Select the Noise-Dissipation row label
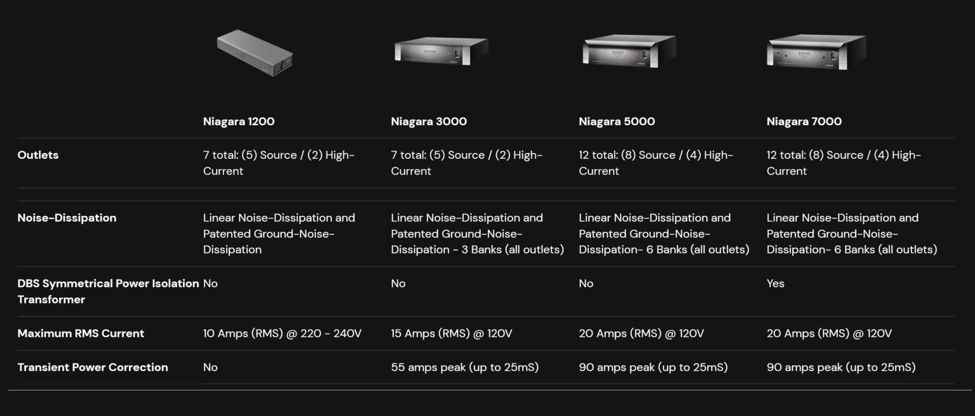Viewport: 975px width, 416px height. (67, 218)
